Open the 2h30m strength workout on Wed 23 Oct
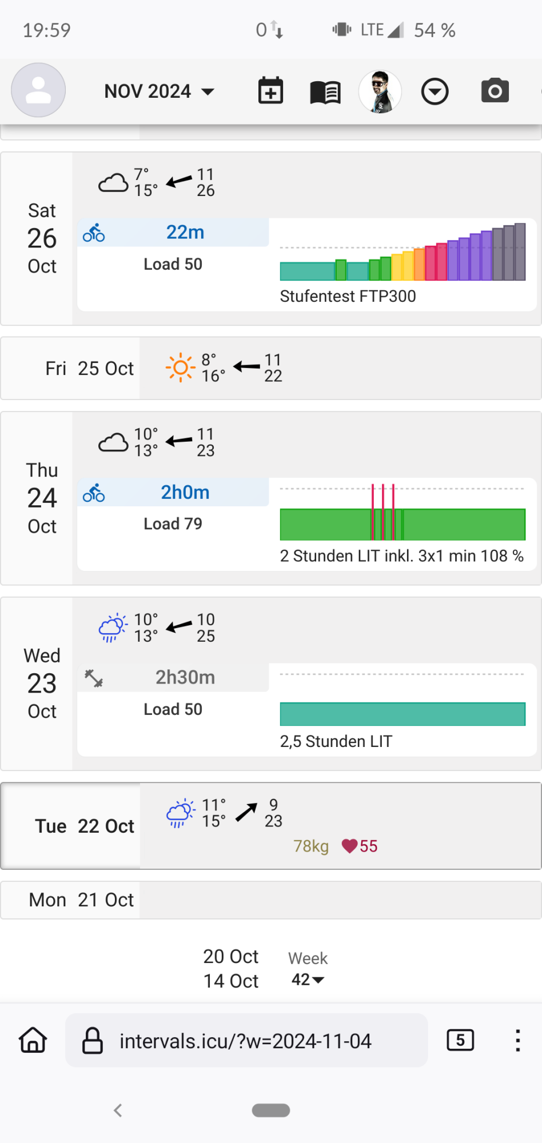 (185, 678)
